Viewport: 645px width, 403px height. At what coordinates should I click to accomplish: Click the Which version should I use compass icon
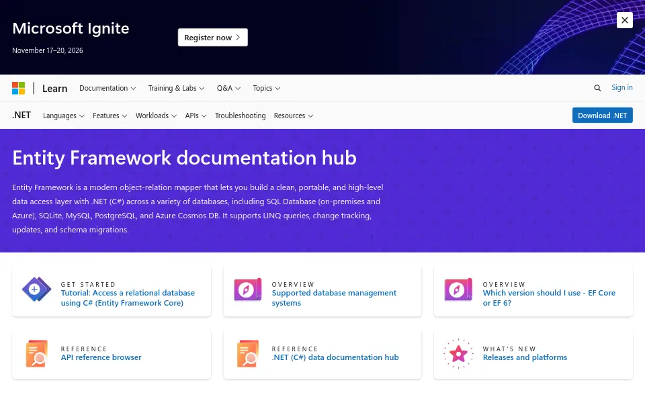click(x=458, y=289)
